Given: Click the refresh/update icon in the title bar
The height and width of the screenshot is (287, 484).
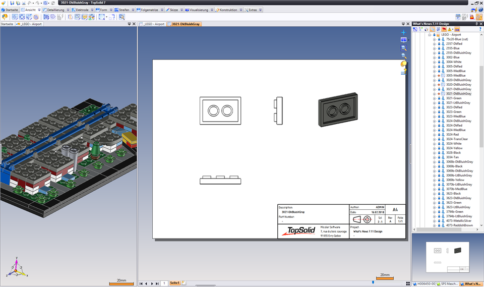Looking at the screenshot, I should [53, 3].
